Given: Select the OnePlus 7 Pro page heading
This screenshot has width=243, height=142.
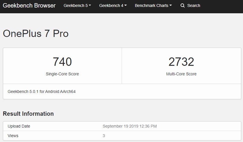Looking at the screenshot, I should point(36,33).
